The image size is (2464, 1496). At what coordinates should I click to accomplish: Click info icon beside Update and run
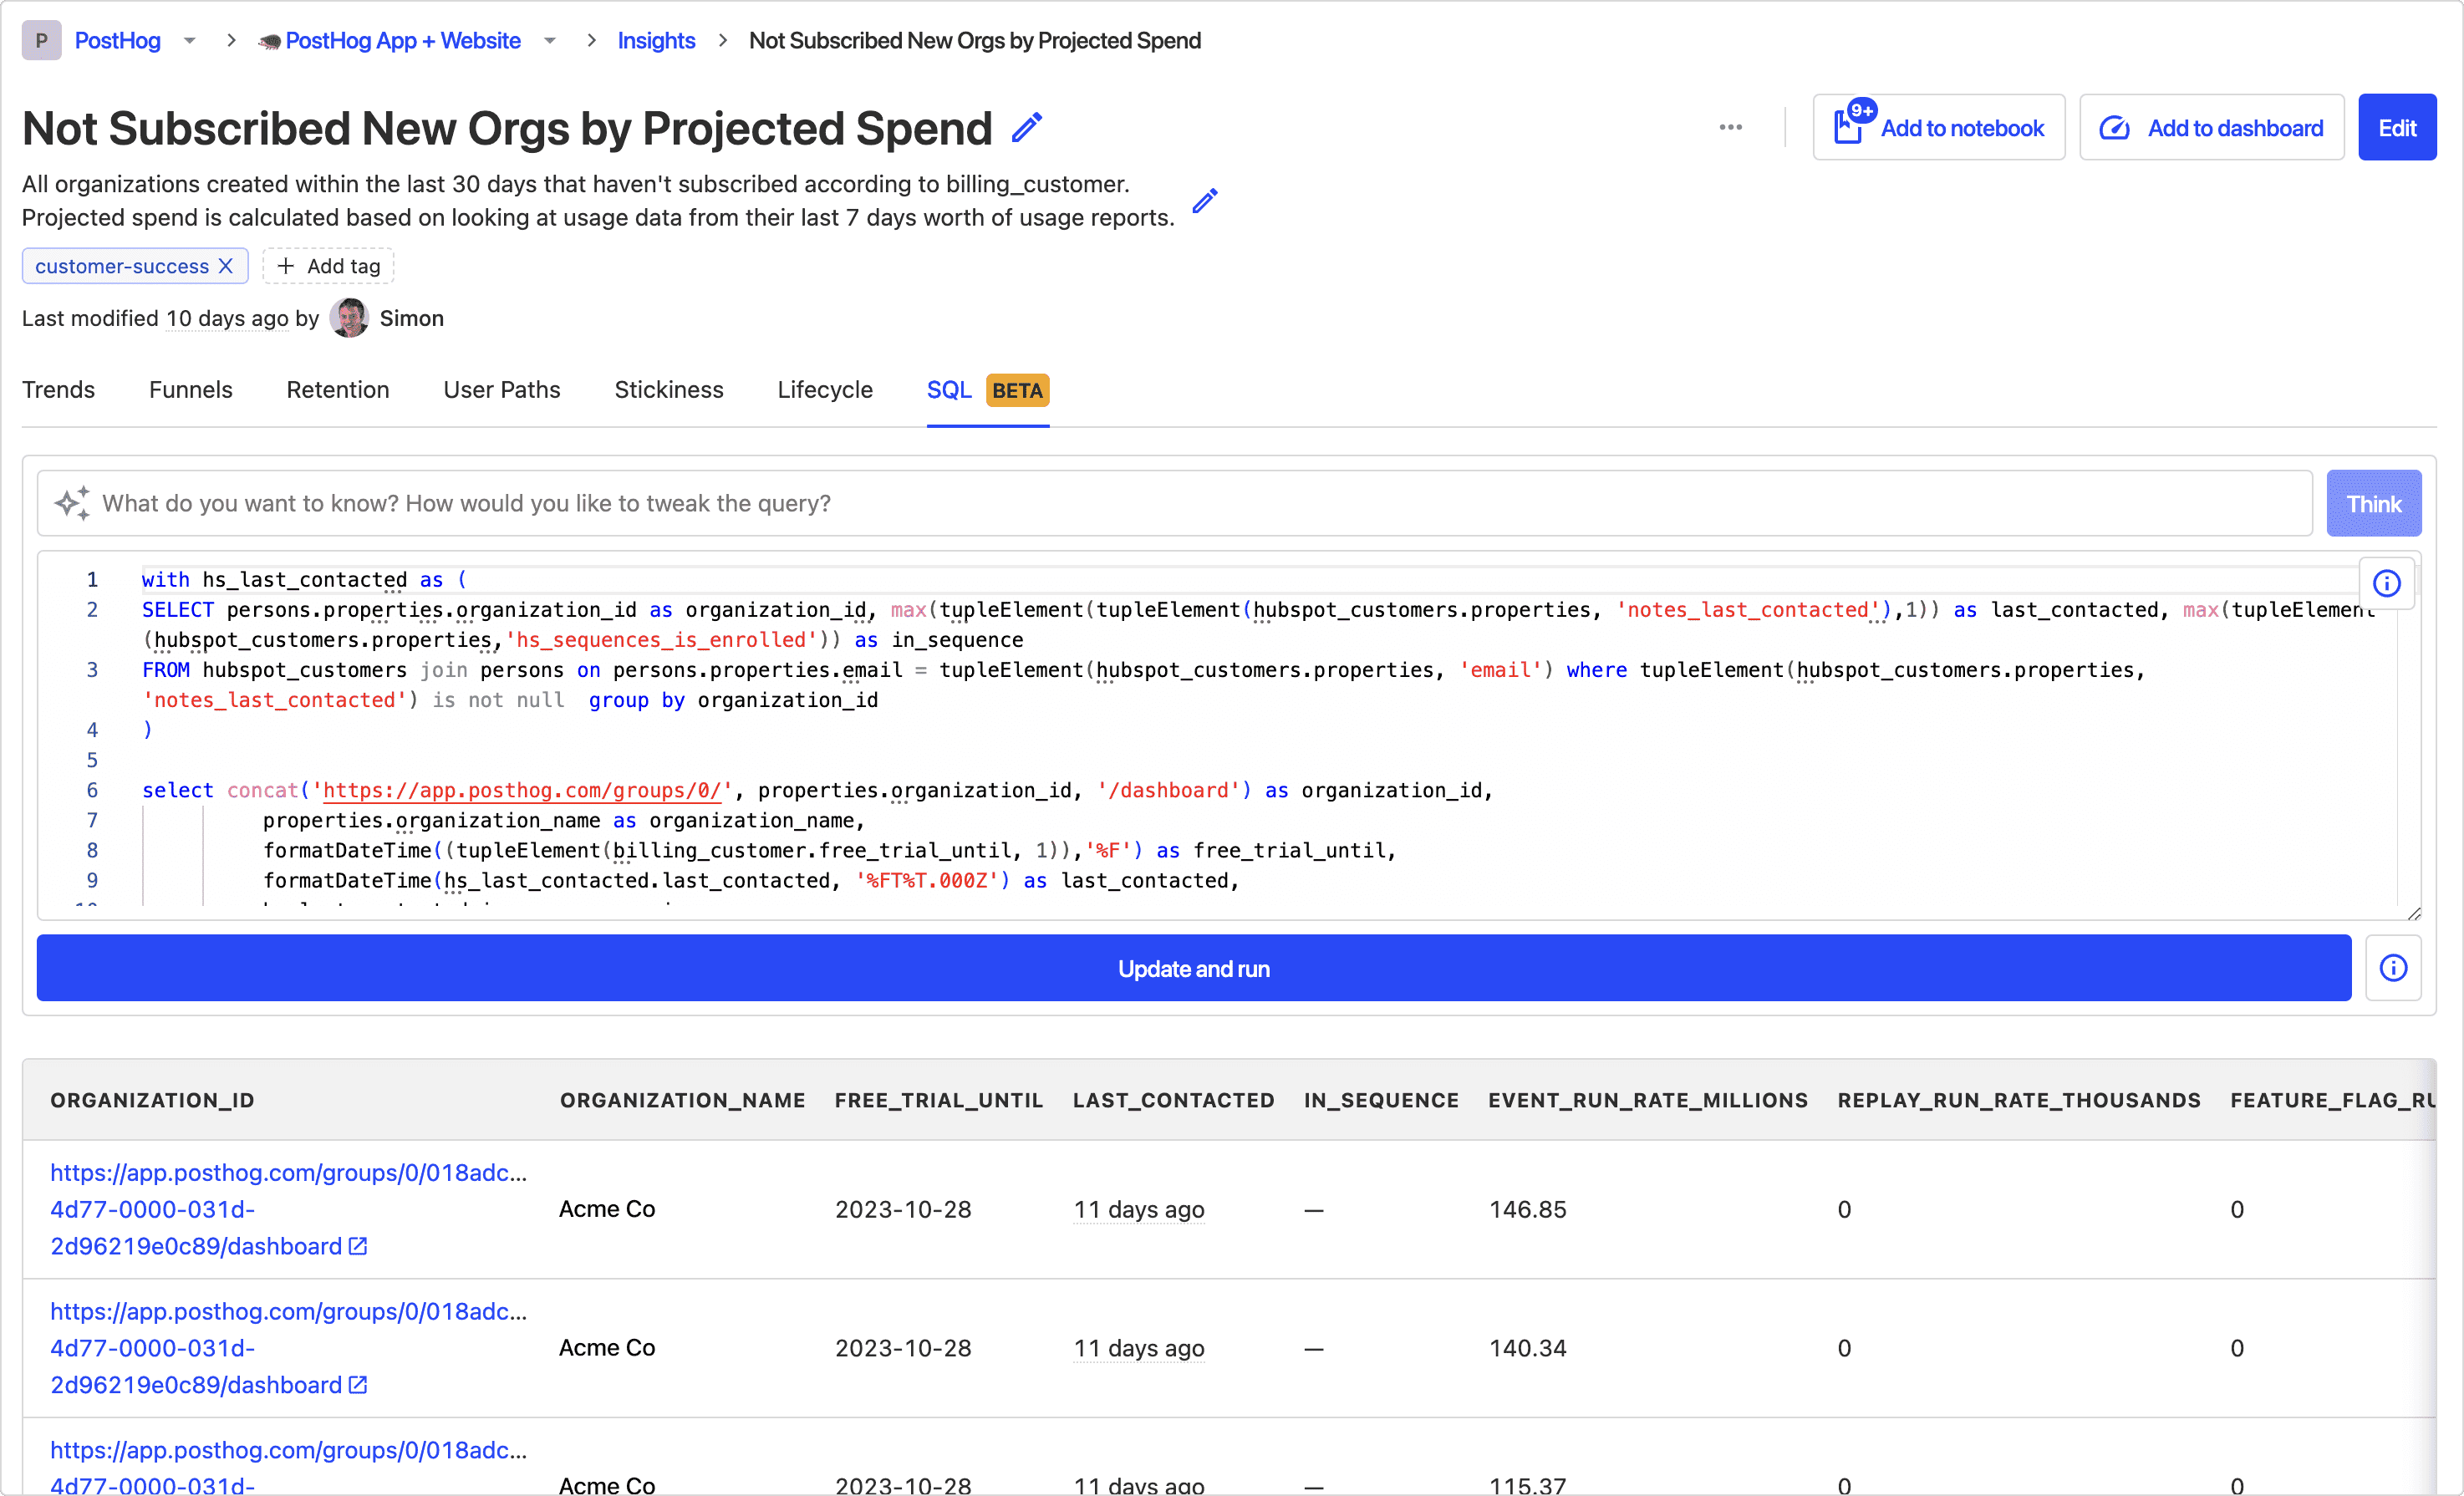(2393, 968)
